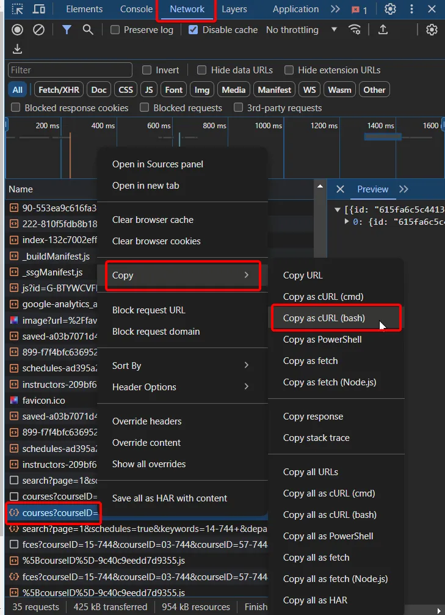The height and width of the screenshot is (615, 445).
Task: Clear the network log
Action: click(x=38, y=29)
